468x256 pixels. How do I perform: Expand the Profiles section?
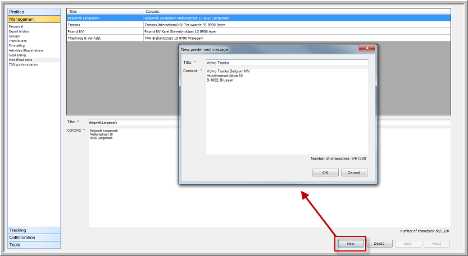(x=34, y=12)
